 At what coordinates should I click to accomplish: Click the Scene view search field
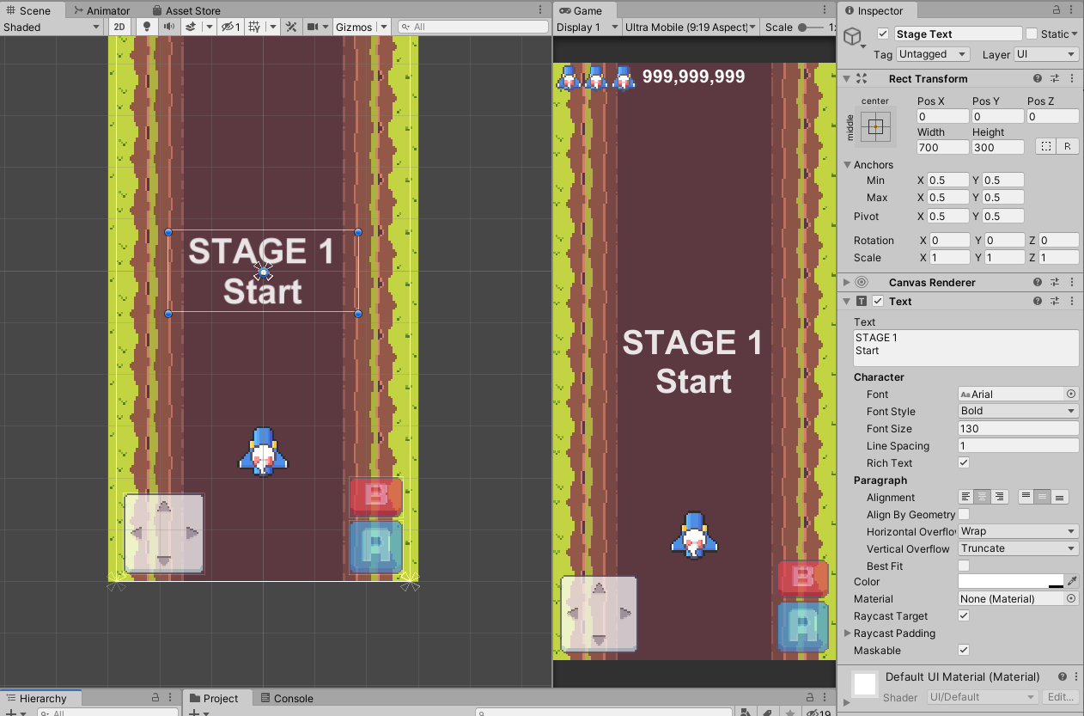tap(472, 27)
